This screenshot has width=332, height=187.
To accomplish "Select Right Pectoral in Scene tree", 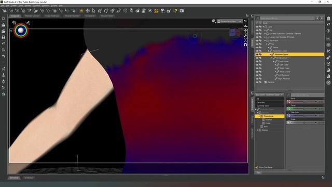I will (x=284, y=78).
